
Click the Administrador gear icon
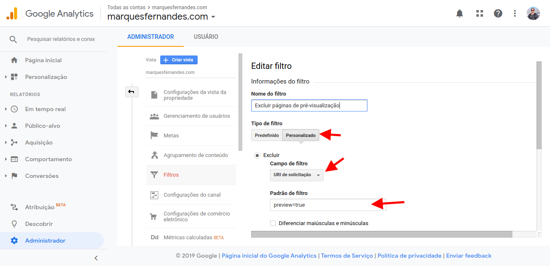14,241
